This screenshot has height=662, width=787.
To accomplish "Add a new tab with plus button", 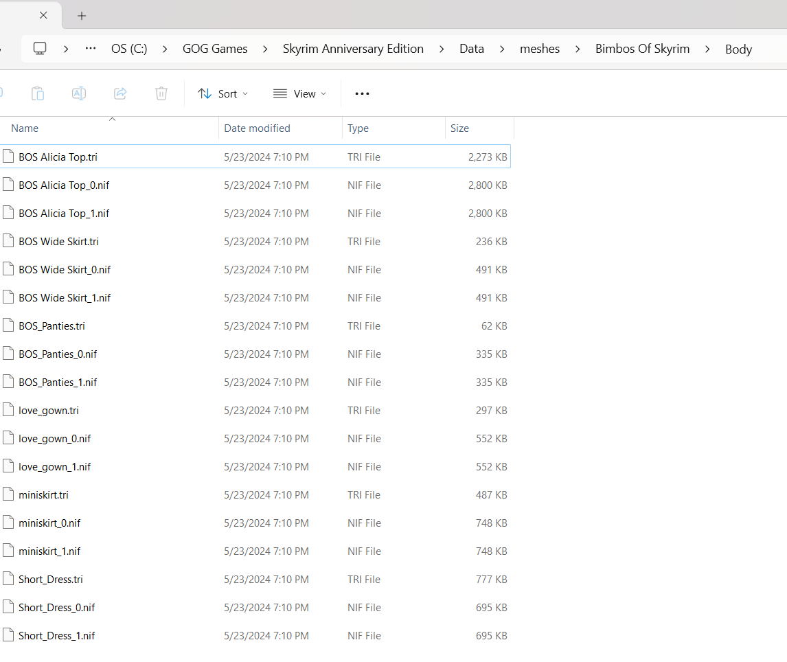I will coord(82,16).
